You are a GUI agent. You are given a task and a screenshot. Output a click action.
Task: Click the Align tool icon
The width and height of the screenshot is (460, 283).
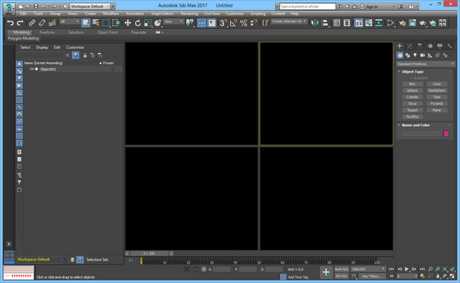325,23
